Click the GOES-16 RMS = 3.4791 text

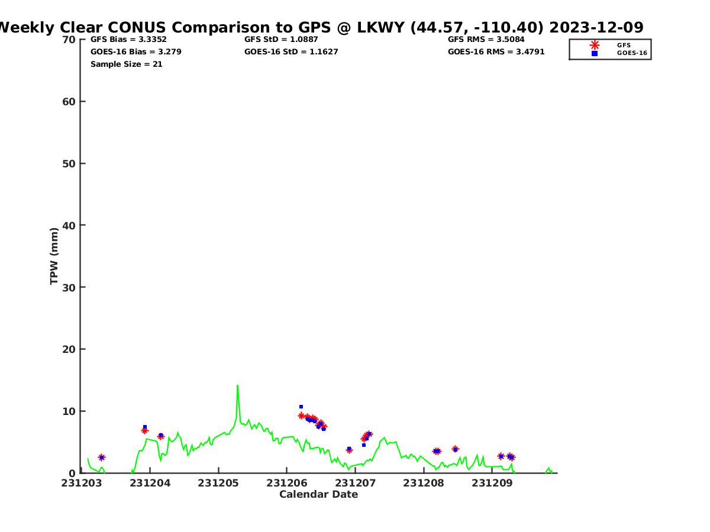coord(496,52)
